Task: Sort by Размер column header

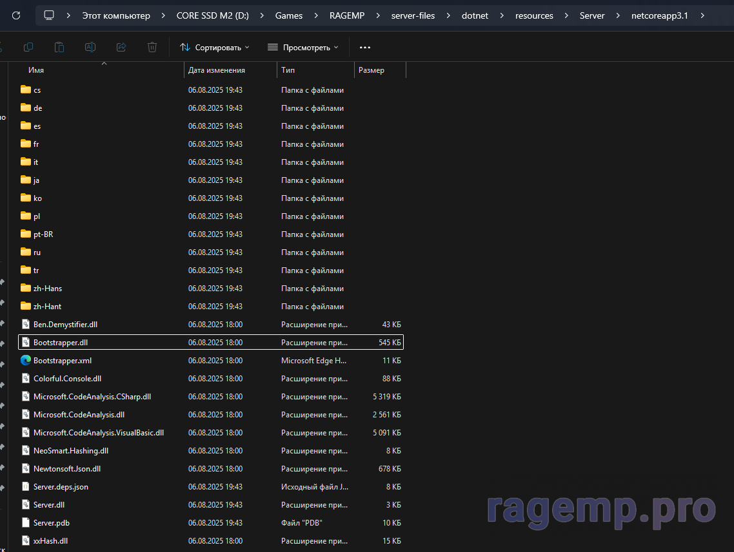Action: [372, 70]
